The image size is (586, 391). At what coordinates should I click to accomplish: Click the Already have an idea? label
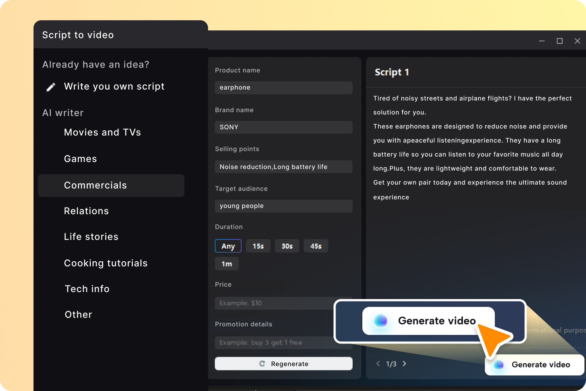(96, 65)
